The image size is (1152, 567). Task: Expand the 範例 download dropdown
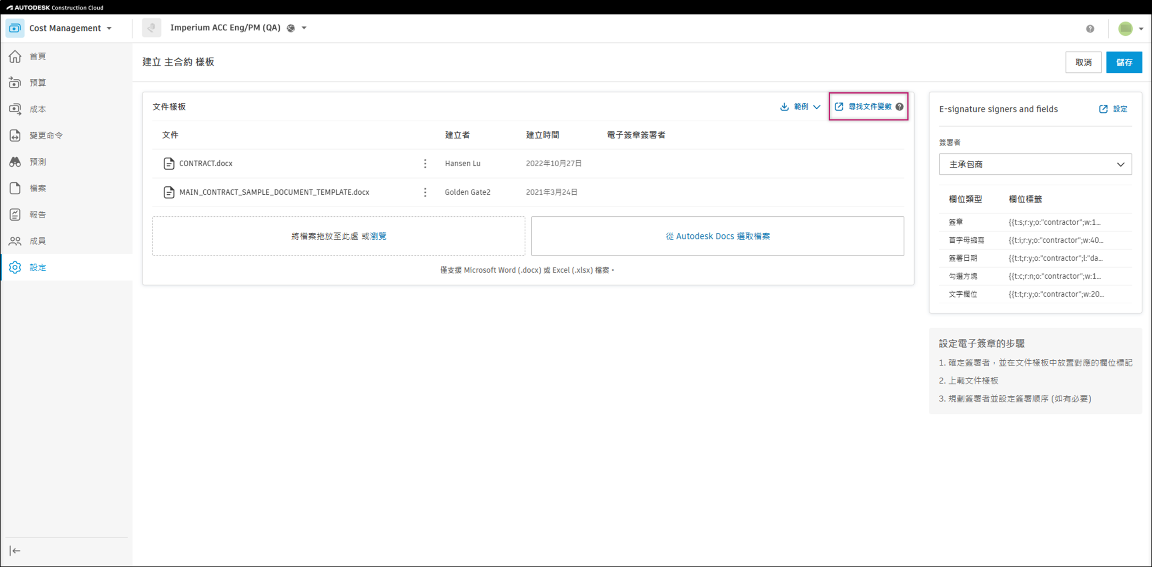point(801,107)
